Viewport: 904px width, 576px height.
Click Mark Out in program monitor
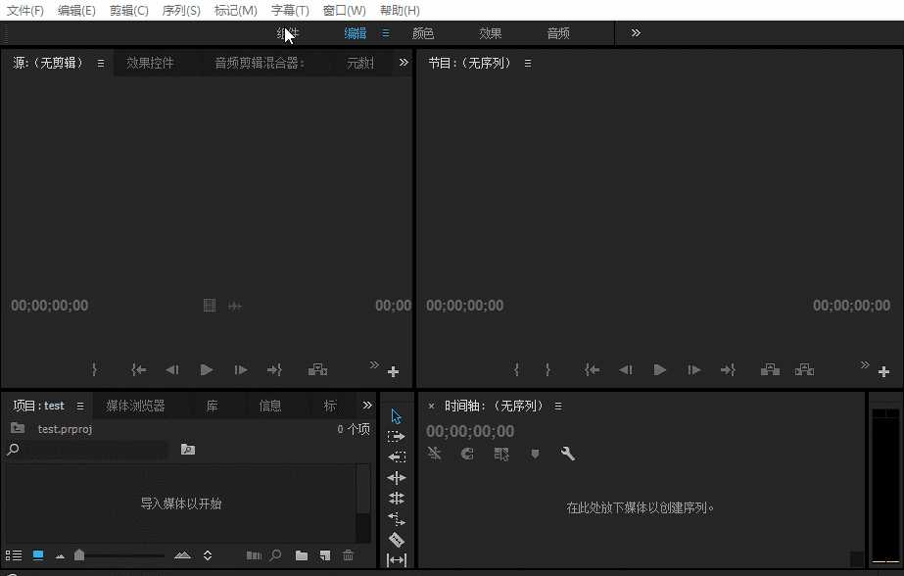click(547, 369)
